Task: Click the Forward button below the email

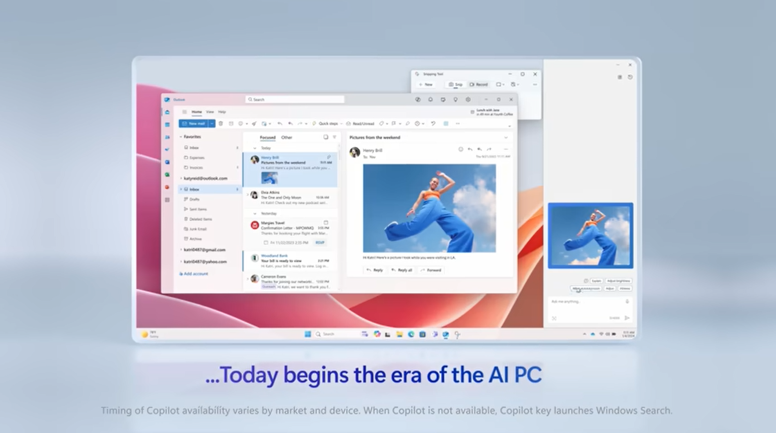Action: point(431,270)
